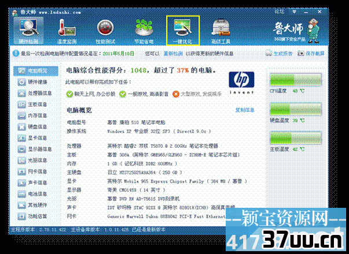Open 其他硬件 in the sidebar
The image size is (349, 254).
click(32, 205)
